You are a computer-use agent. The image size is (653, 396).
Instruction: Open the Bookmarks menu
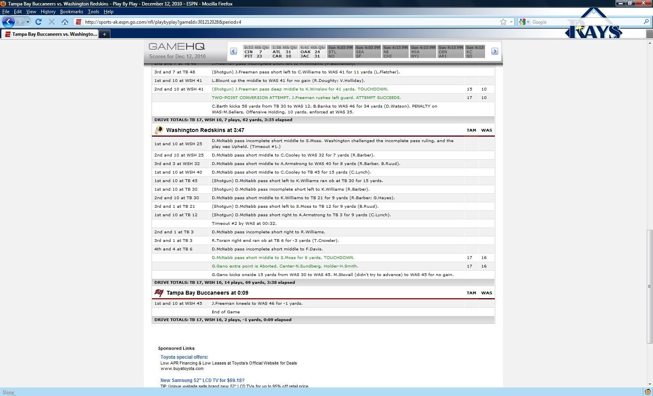click(x=72, y=12)
